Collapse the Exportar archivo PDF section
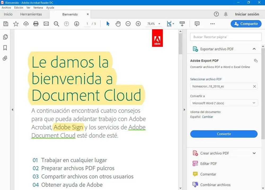The height and width of the screenshot is (190, 265). [254, 49]
